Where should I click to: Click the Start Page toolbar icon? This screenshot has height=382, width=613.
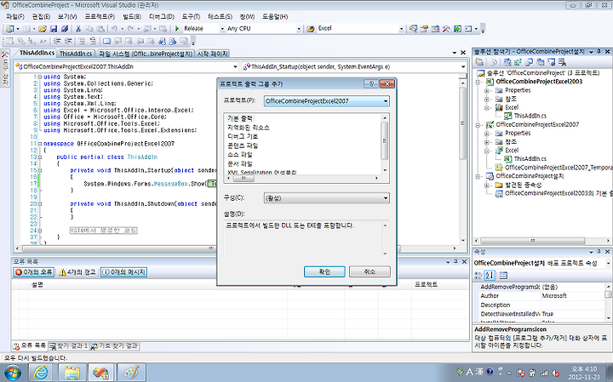457,29
